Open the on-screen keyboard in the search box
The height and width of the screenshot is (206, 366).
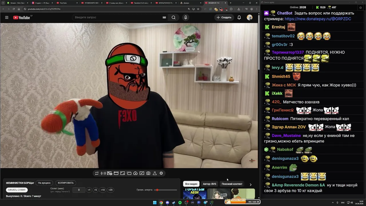(x=164, y=17)
